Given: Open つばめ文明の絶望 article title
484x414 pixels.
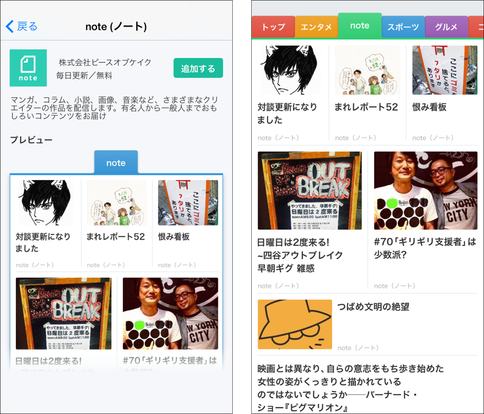Looking at the screenshot, I should click(373, 307).
